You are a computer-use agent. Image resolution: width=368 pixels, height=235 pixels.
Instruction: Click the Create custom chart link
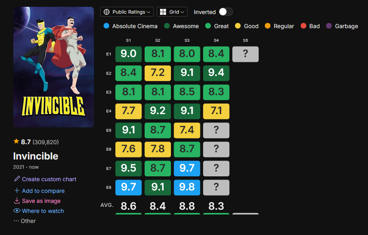pyautogui.click(x=48, y=179)
